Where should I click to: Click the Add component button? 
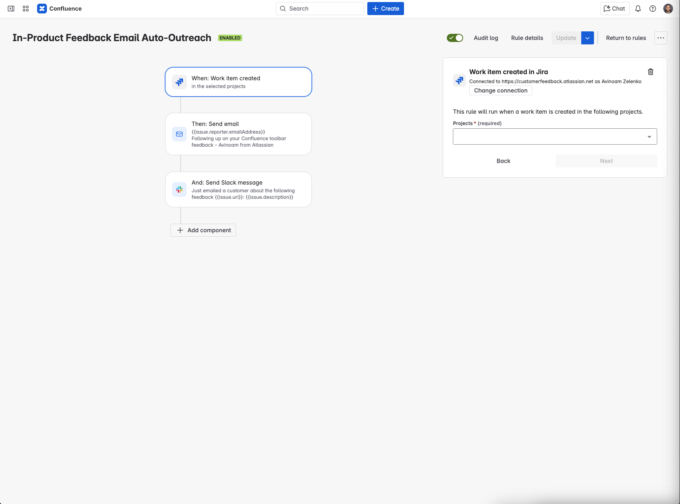[x=203, y=230]
